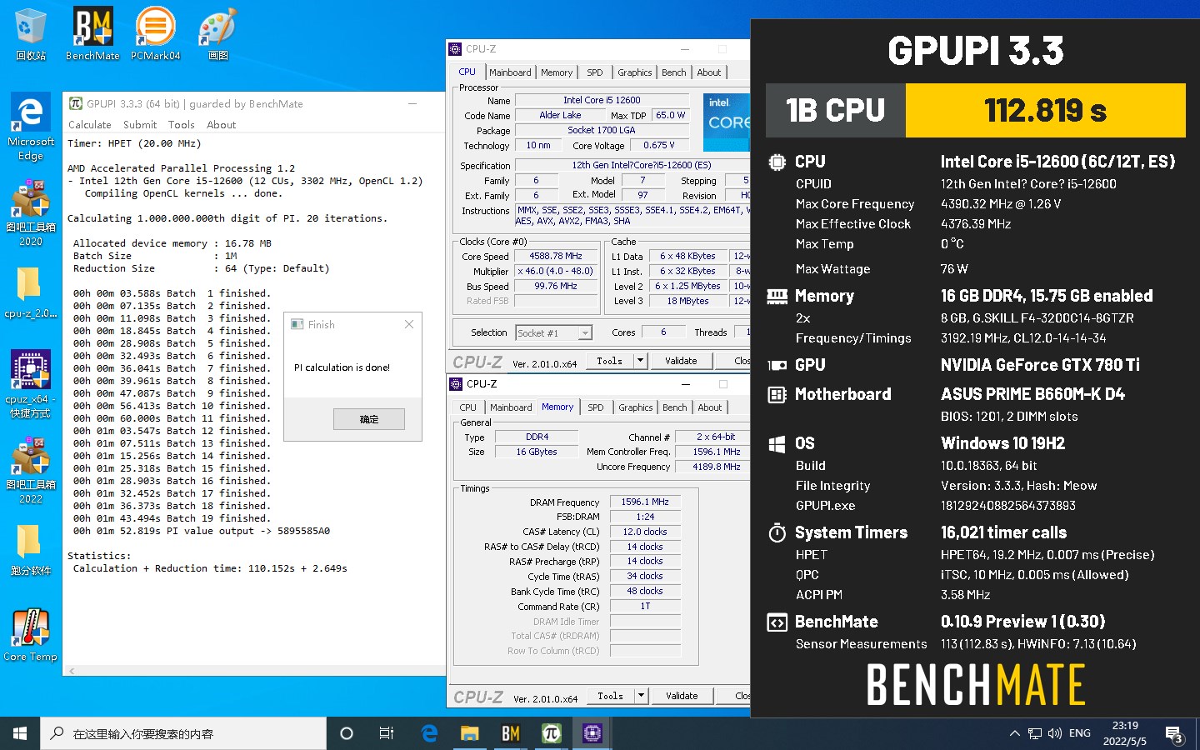Minimize the GPUPI window
The height and width of the screenshot is (750, 1200).
(412, 103)
